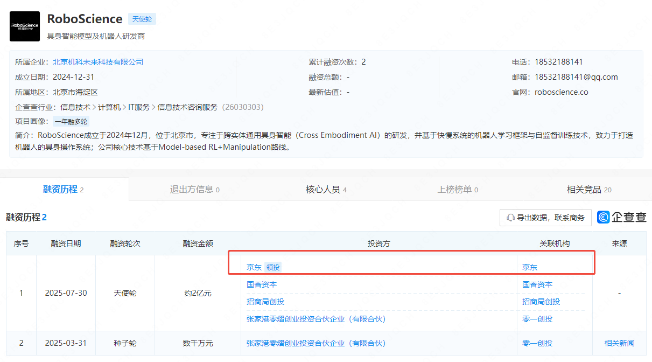Open 京东 in the 投资方 column
Screen dimensions: 652x362
254,267
